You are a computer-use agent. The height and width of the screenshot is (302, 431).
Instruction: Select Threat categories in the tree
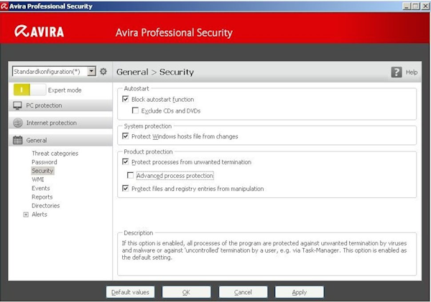coord(55,154)
